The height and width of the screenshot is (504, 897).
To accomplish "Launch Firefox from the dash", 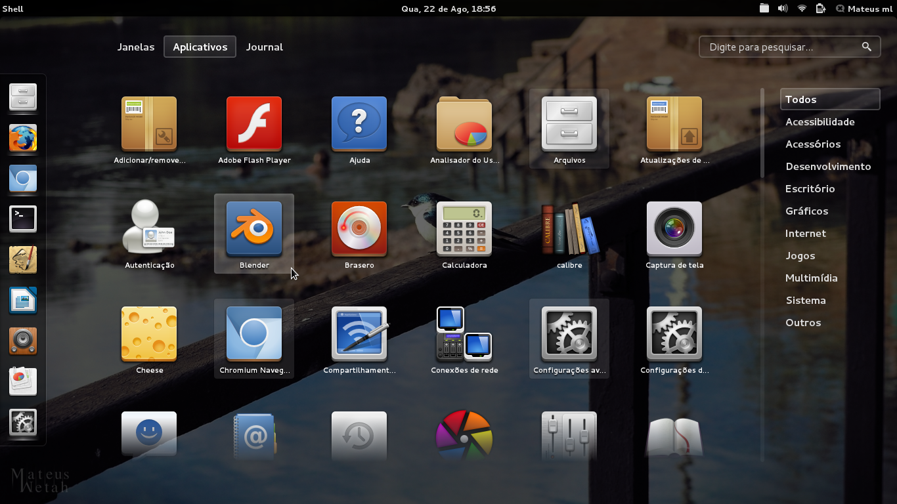I will (x=23, y=138).
